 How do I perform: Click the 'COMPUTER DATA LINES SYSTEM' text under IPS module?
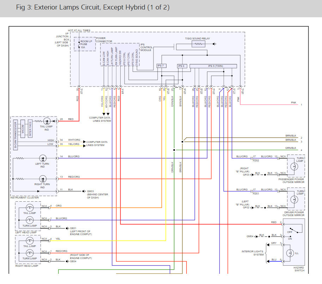coord(100,119)
